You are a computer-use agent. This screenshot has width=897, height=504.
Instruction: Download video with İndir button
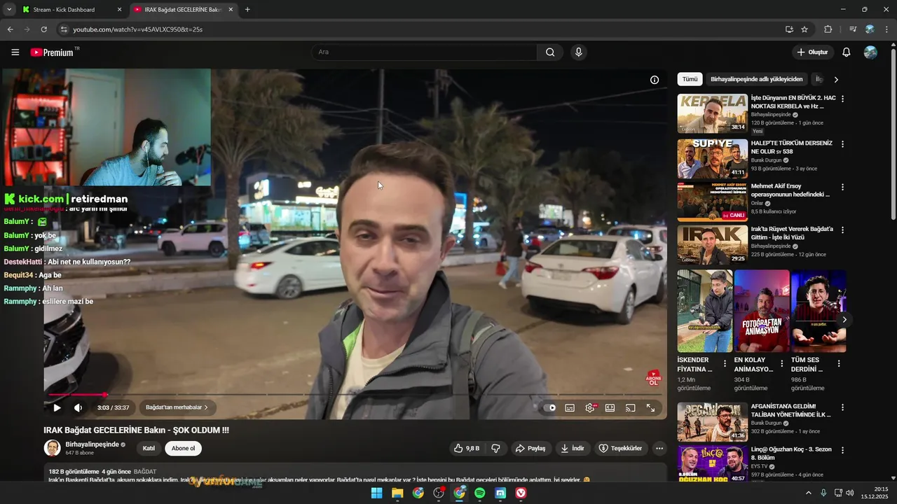tap(573, 448)
